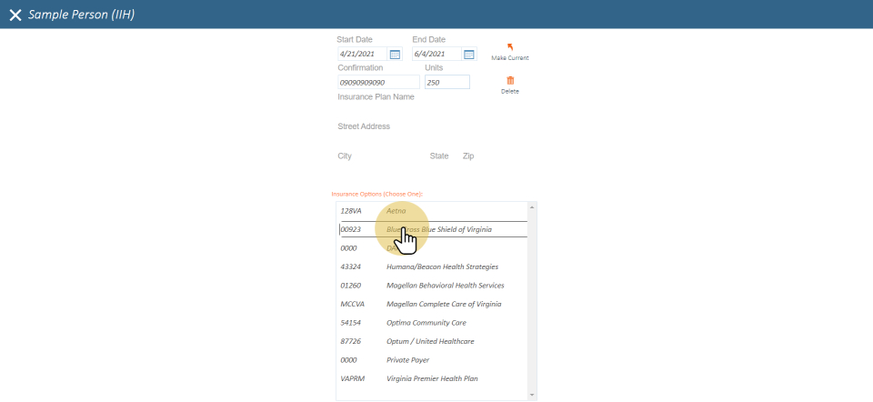Pick Magellan Behavioral Health Services
Image resolution: width=873 pixels, height=402 pixels.
tap(445, 286)
